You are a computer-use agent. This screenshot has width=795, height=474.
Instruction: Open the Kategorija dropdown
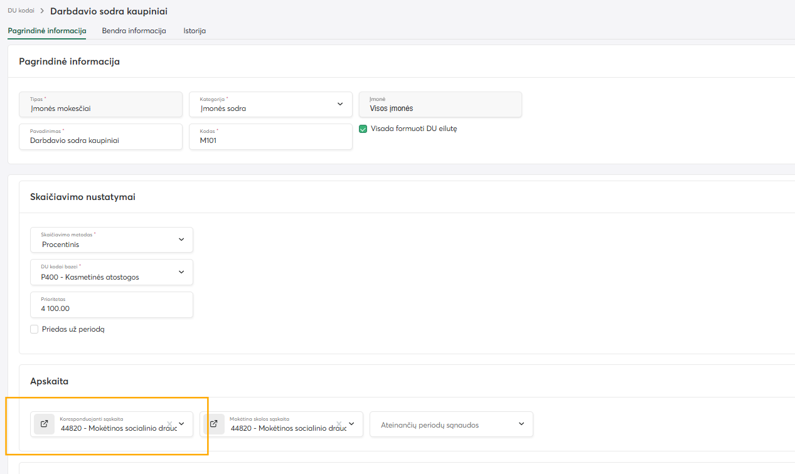pyautogui.click(x=270, y=104)
